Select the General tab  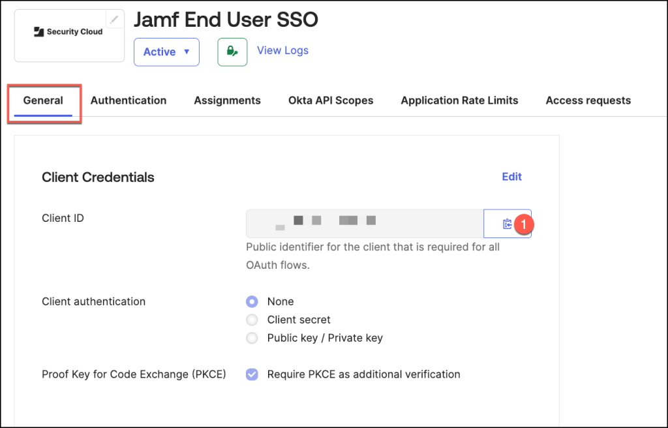click(43, 100)
